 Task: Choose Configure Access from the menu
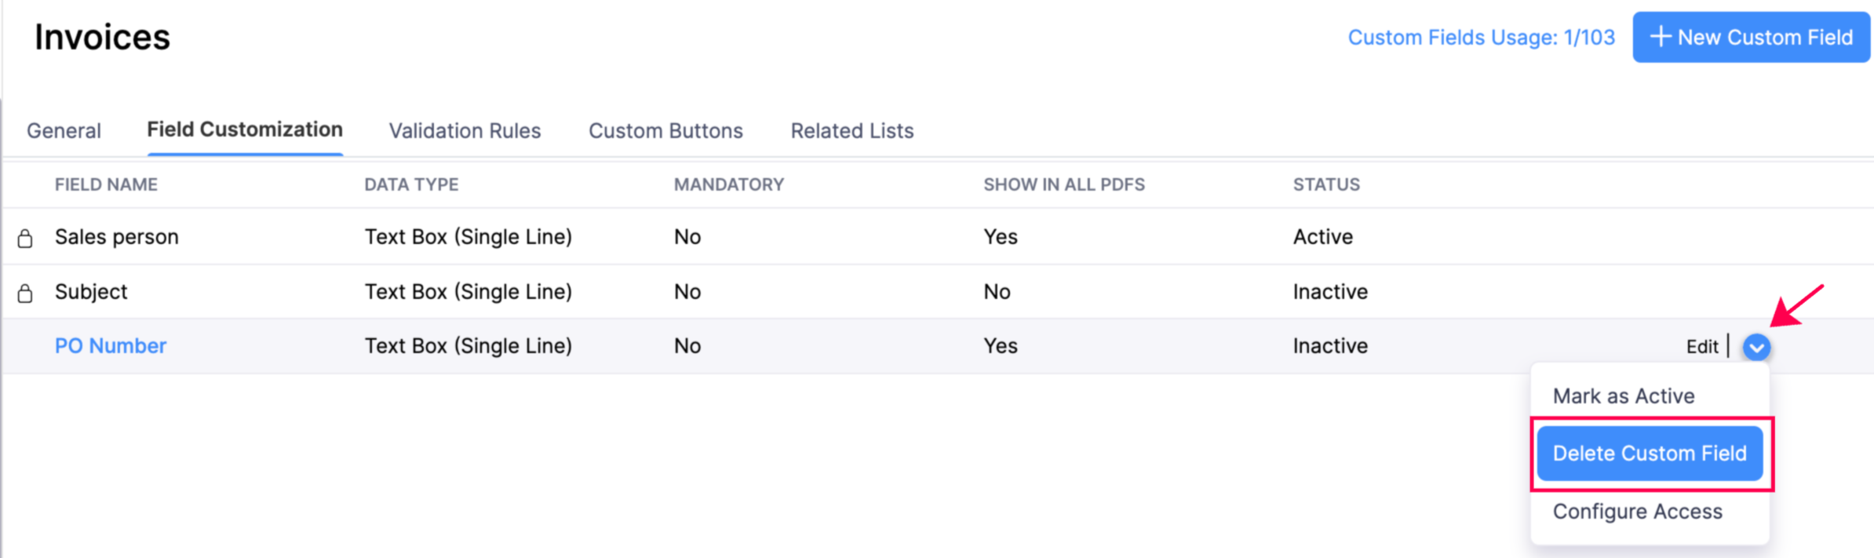[x=1637, y=511]
